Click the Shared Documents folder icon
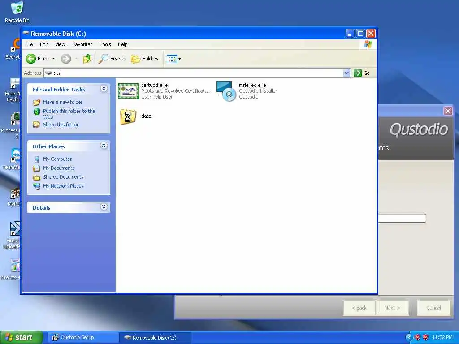The height and width of the screenshot is (344, 459). point(37,177)
